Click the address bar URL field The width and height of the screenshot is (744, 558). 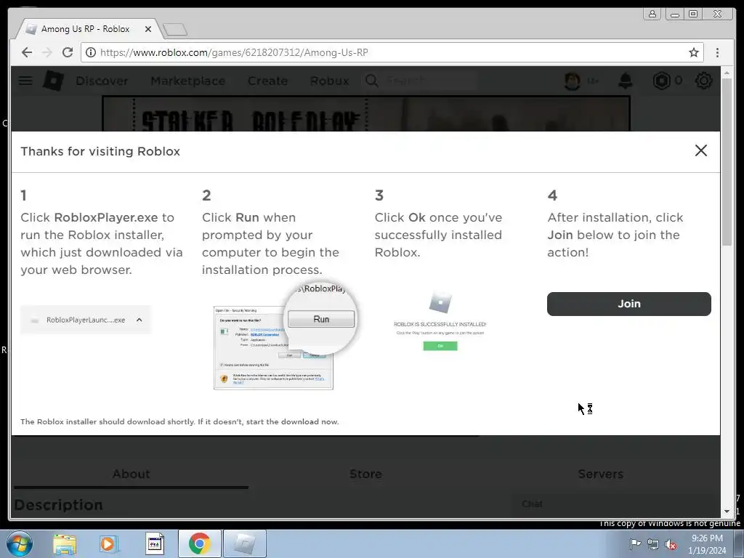392,52
